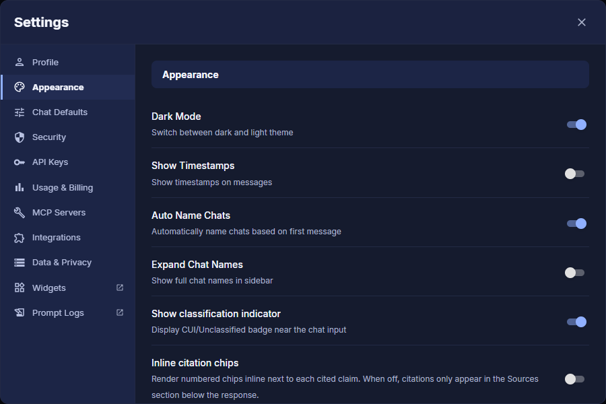Click external link icon beside Widgets

pos(120,288)
